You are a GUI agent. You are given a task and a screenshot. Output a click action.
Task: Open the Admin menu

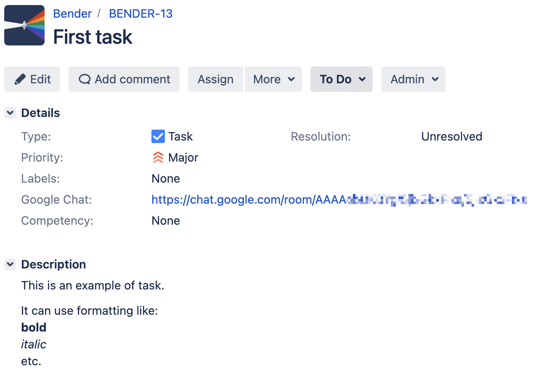pyautogui.click(x=413, y=79)
